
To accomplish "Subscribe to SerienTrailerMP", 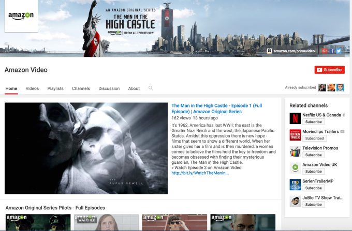I will coord(313,188).
